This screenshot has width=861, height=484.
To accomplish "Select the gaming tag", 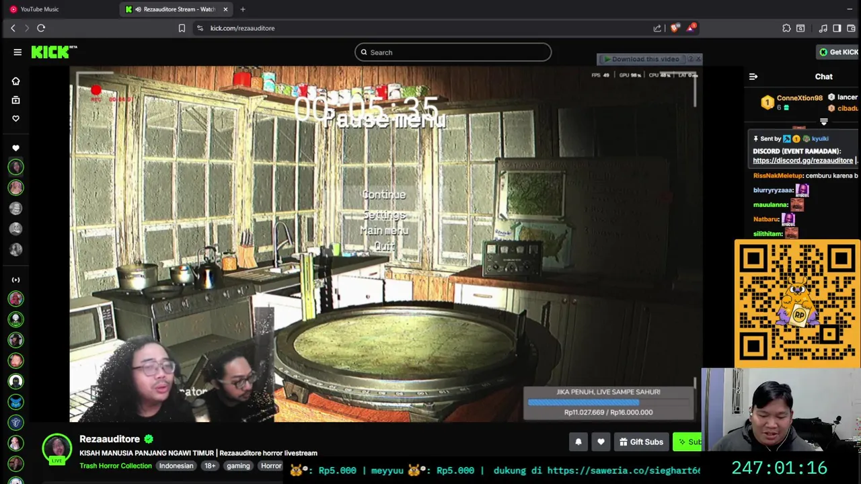I will [x=238, y=466].
